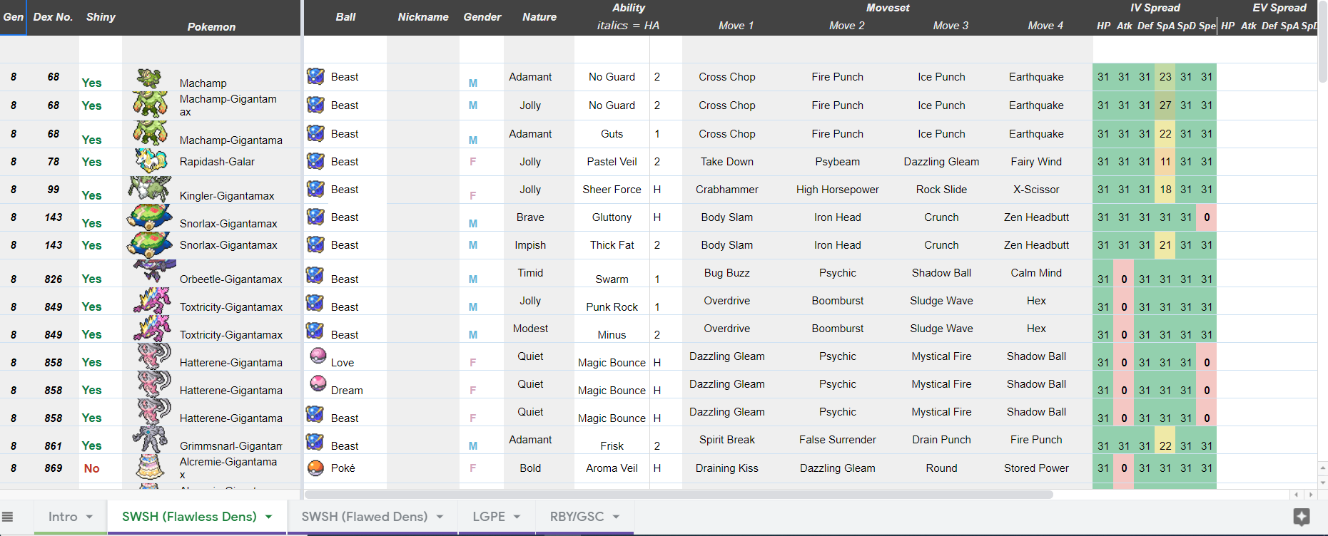Open the all sheets list icon
The width and height of the screenshot is (1328, 536).
[x=8, y=517]
